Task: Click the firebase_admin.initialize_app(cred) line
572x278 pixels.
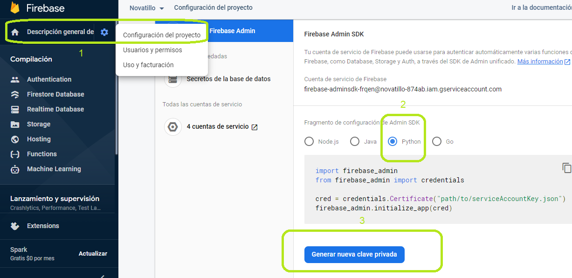Action: pyautogui.click(x=384, y=208)
